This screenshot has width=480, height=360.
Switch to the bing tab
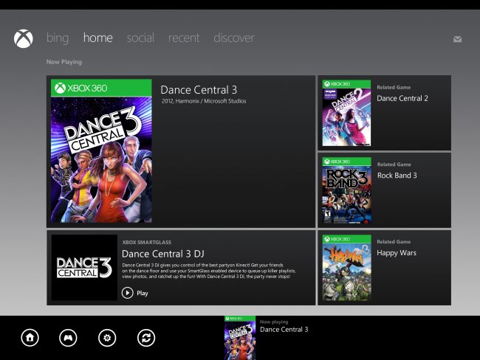pyautogui.click(x=58, y=38)
